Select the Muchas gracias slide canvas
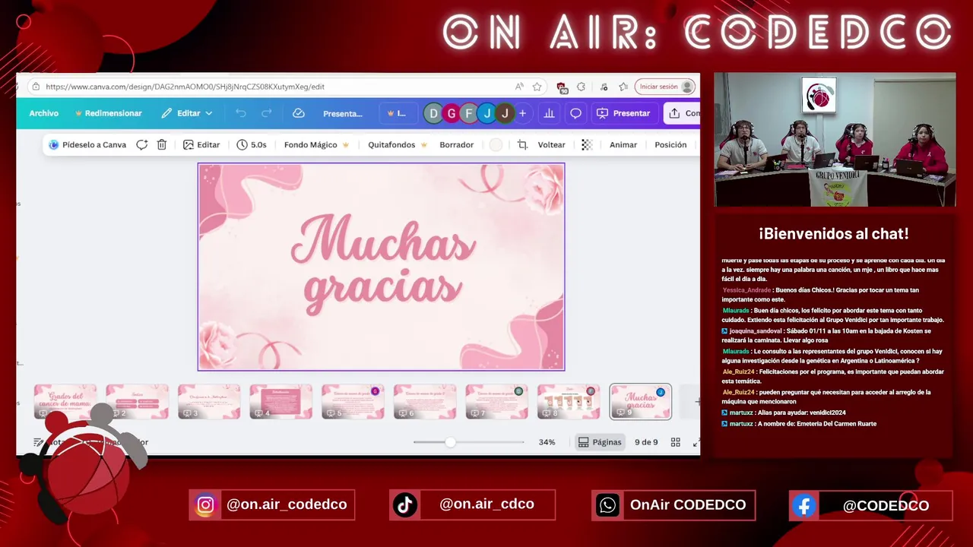This screenshot has width=973, height=547. [x=381, y=267]
